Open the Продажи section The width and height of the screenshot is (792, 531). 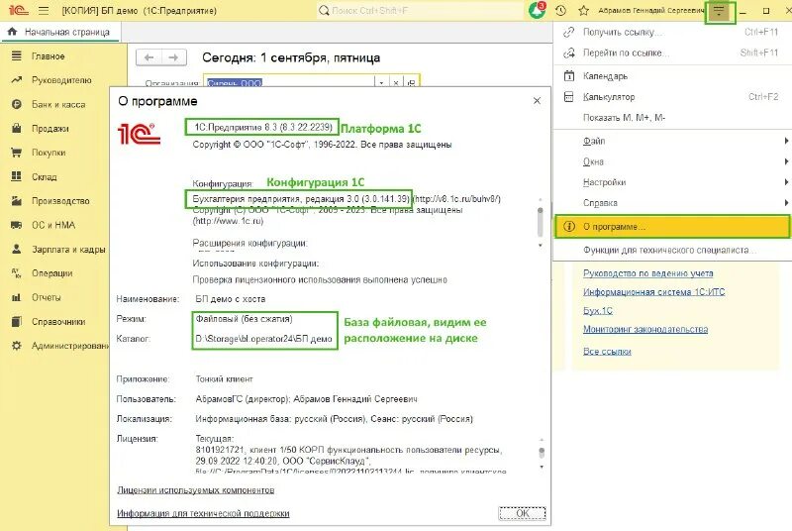click(x=50, y=129)
